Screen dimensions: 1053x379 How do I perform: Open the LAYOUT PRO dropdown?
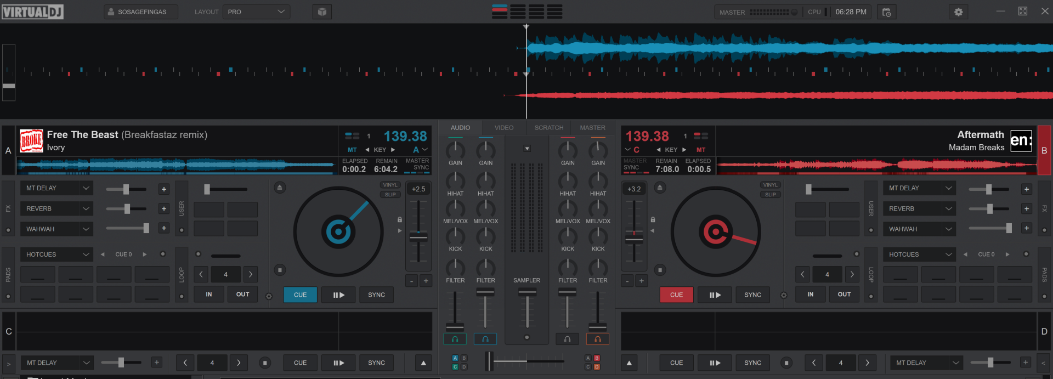(x=256, y=12)
